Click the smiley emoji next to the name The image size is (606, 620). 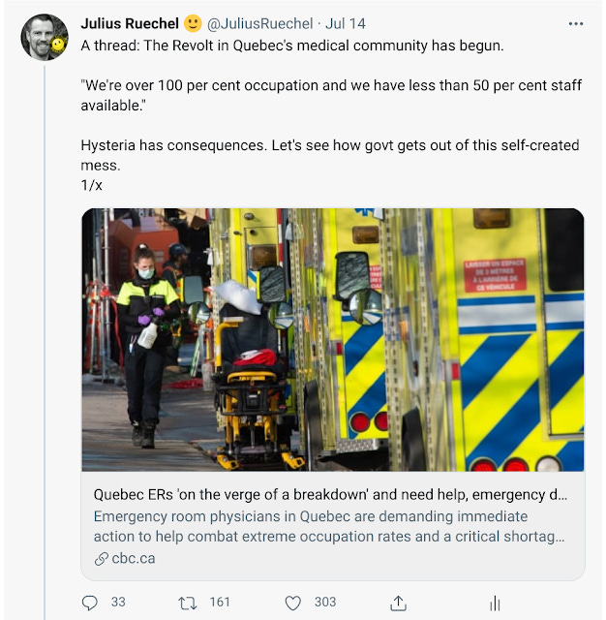(193, 23)
